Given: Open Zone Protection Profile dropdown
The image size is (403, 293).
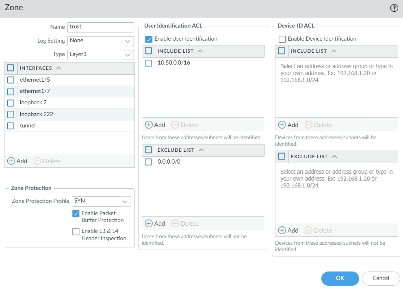Looking at the screenshot, I should (x=125, y=201).
